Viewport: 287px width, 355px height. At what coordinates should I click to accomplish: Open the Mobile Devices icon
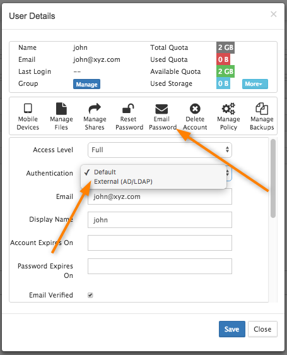pos(28,109)
